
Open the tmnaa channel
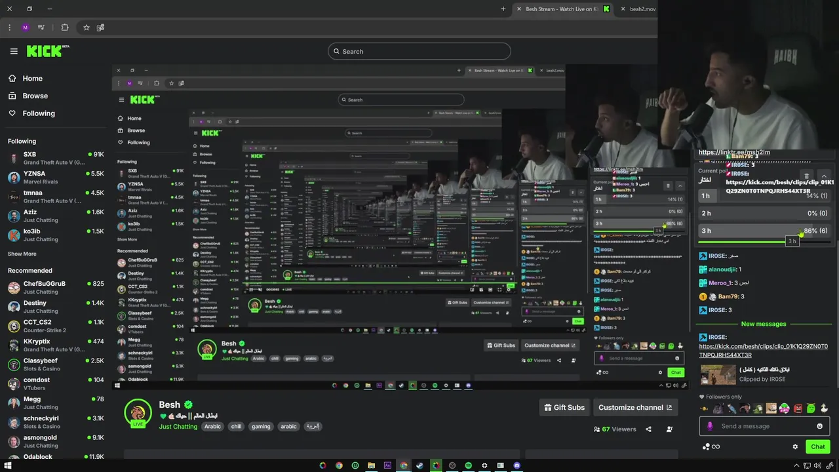click(x=56, y=197)
